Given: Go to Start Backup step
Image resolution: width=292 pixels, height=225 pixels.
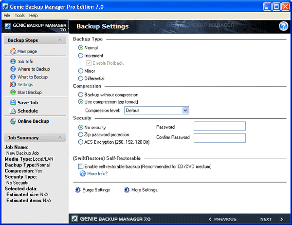Looking at the screenshot, I should pos(29,93).
